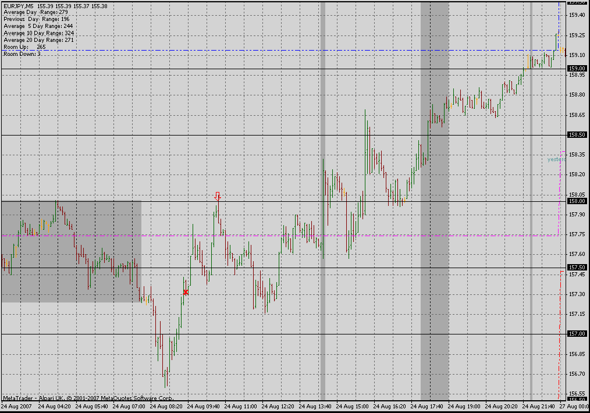Click the 159.25 value on price axis
Image resolution: width=590 pixels, height=413 pixels.
pos(577,35)
